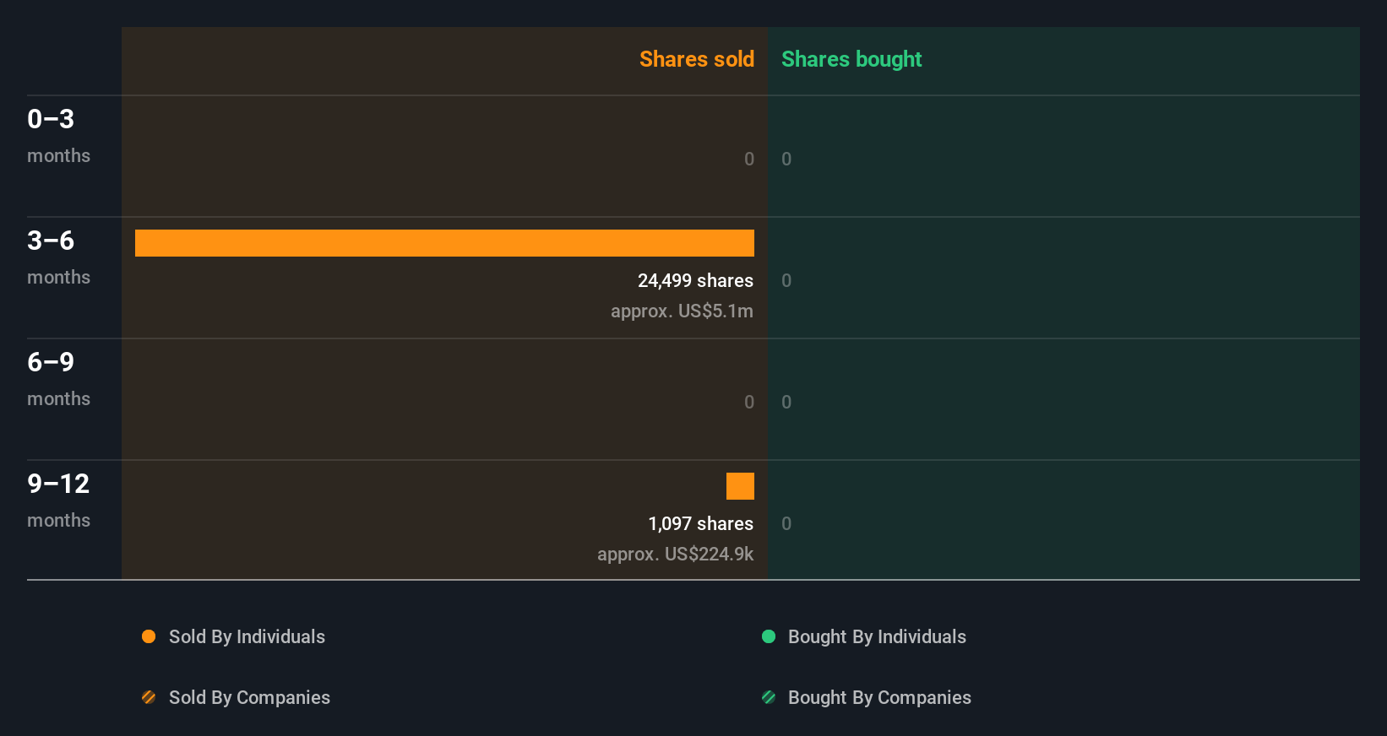The height and width of the screenshot is (736, 1387).
Task: Click the shares bought 0 in 3–6 months row
Action: (x=786, y=280)
